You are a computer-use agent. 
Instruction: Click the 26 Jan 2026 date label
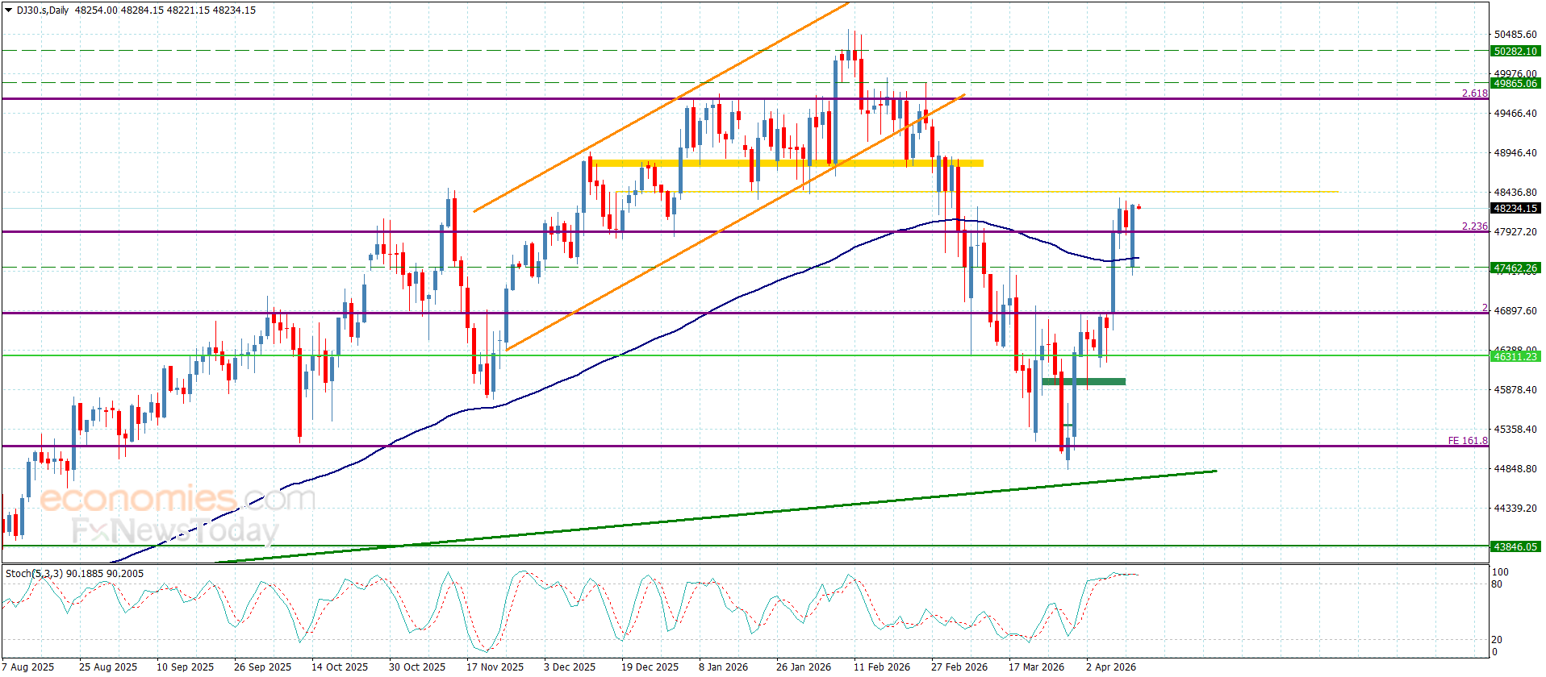(x=804, y=667)
